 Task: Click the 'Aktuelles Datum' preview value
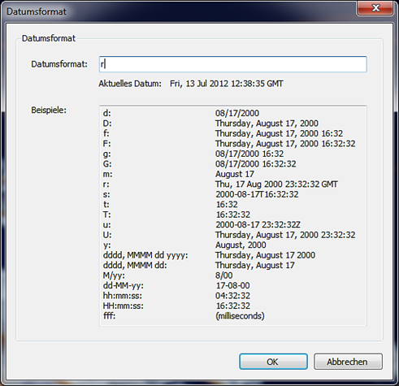pos(227,84)
